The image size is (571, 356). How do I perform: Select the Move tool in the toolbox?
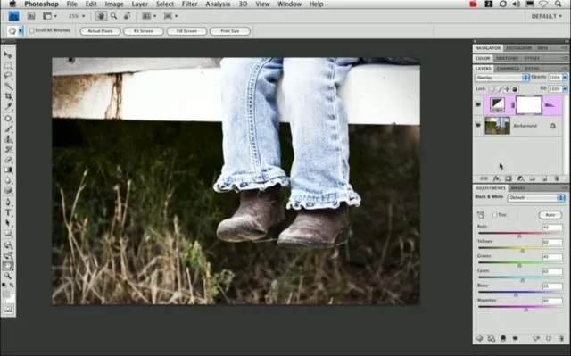tap(8, 55)
